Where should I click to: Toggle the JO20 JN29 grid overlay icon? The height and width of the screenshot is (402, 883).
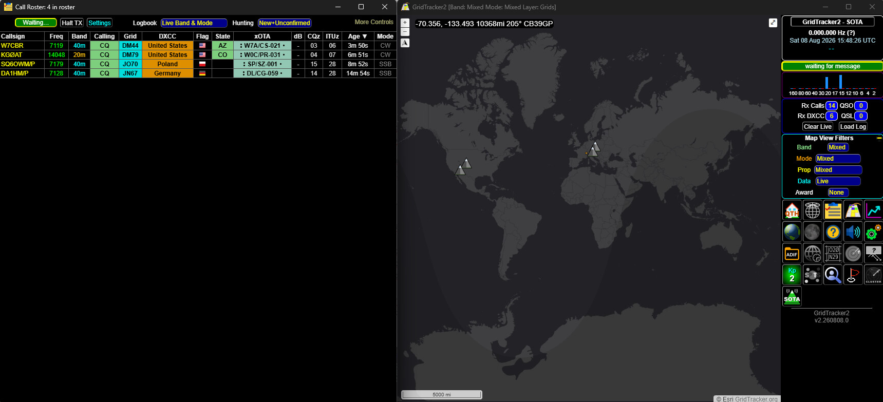pyautogui.click(x=833, y=254)
